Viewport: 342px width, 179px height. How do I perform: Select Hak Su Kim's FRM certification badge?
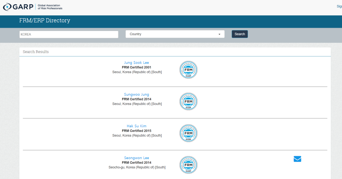coord(188,133)
